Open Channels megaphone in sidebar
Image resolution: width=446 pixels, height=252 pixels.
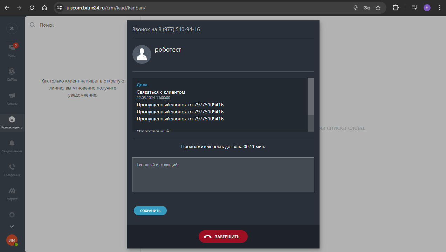[x=12, y=98]
